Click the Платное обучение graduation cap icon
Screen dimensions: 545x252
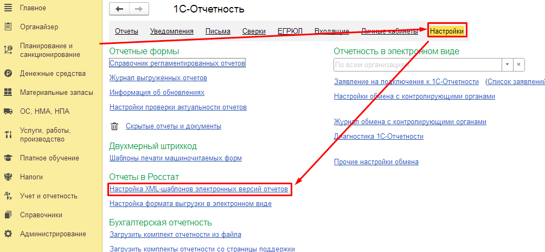[8, 158]
